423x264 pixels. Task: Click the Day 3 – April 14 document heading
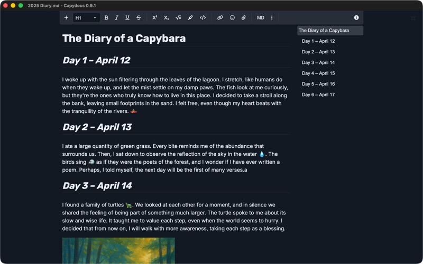(x=97, y=186)
